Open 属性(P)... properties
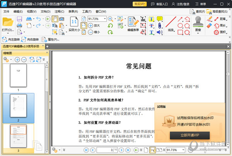The image size is (232, 156). pos(50,39)
